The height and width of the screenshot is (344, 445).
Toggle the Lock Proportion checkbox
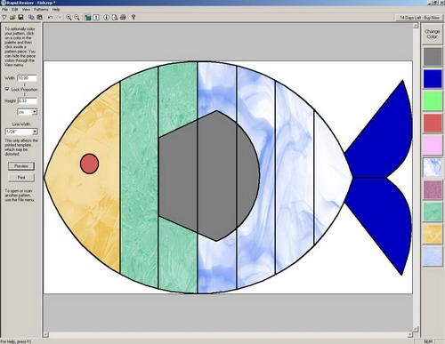(7, 89)
